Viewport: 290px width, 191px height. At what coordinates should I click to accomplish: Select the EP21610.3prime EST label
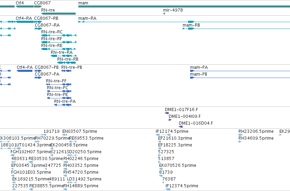click(x=175, y=138)
